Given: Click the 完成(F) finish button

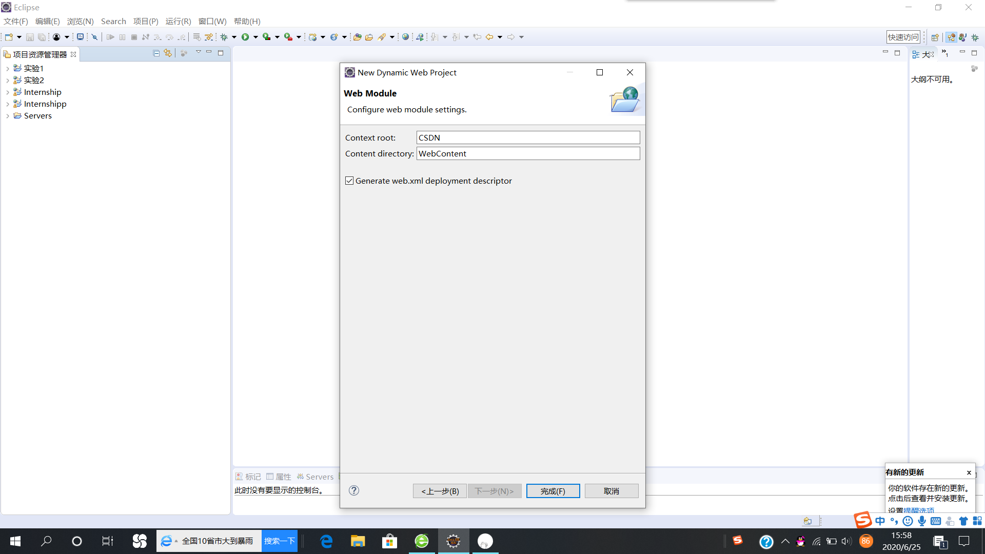Looking at the screenshot, I should (x=553, y=491).
